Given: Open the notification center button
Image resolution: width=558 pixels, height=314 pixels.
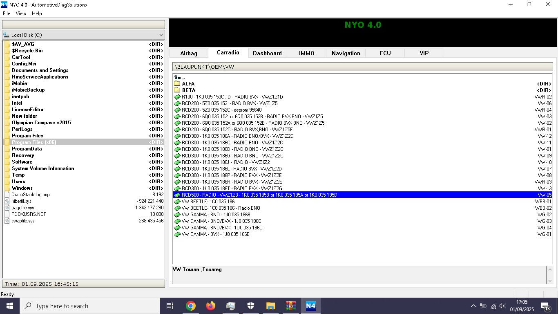Looking at the screenshot, I should 545,306.
